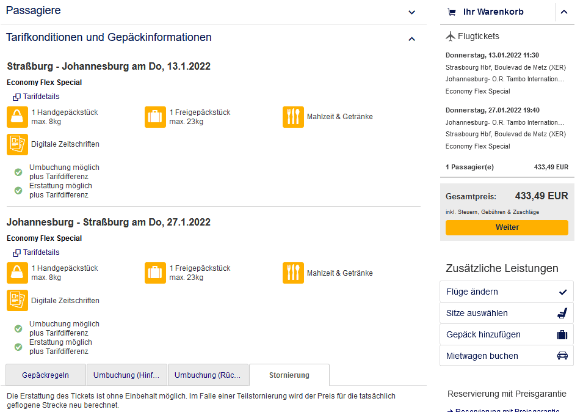Screen dimensions: 583x412
Task: Click the meal and drinks icon for return flight
Action: pyautogui.click(x=293, y=273)
